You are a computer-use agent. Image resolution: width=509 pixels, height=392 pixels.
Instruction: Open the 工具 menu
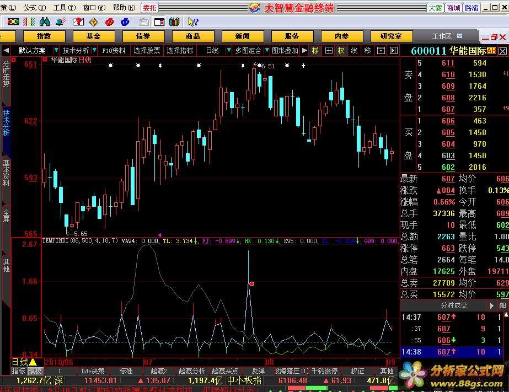[x=65, y=8]
